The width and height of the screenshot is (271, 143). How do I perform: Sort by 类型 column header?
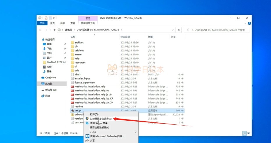tap(150, 37)
